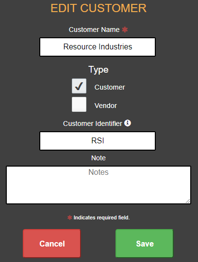Click the Customer Identifier info icon
Image resolution: width=198 pixels, height=262 pixels.
128,123
